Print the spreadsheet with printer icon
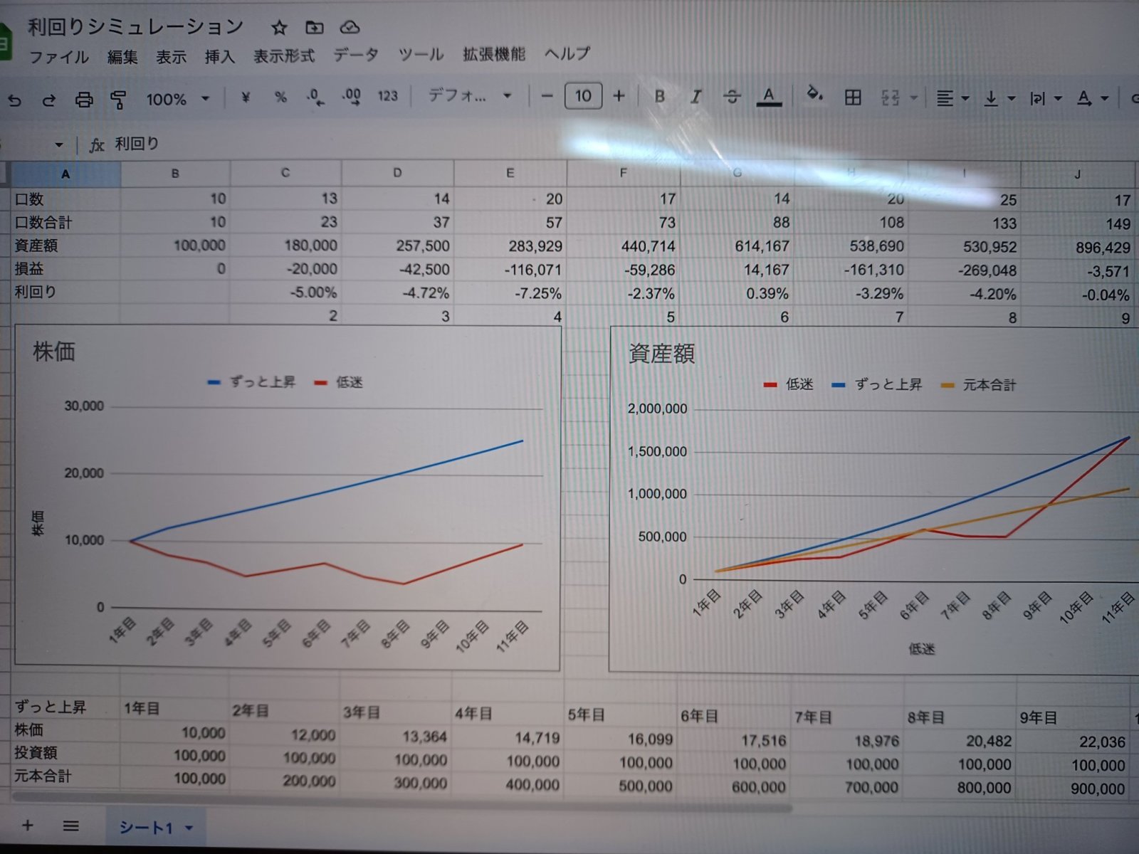The image size is (1139, 854). click(84, 100)
